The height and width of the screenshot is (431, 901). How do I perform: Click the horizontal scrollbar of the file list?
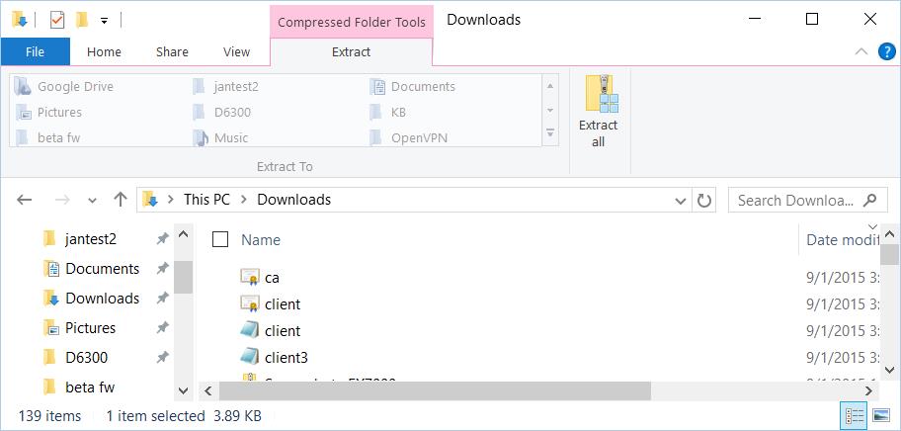pyautogui.click(x=436, y=391)
